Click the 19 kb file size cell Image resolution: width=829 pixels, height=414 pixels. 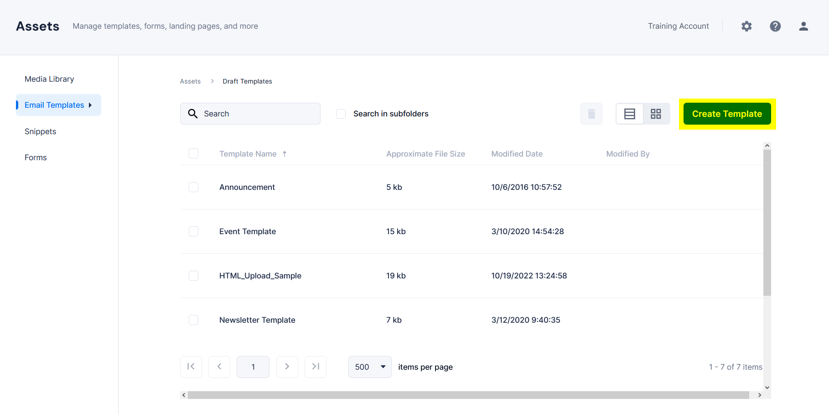click(396, 276)
